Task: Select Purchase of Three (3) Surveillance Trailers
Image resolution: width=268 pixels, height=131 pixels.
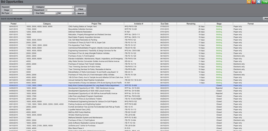Action: 85,99
